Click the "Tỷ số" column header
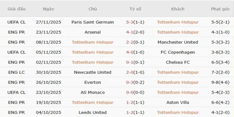 (x=135, y=9)
